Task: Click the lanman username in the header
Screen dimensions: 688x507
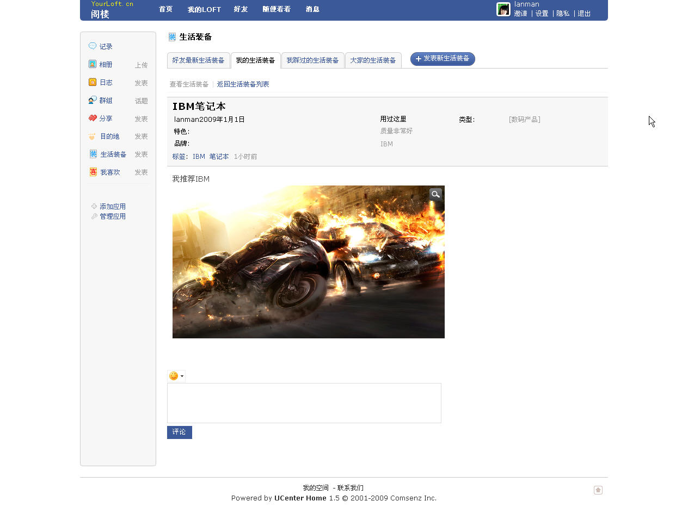Action: coord(527,4)
